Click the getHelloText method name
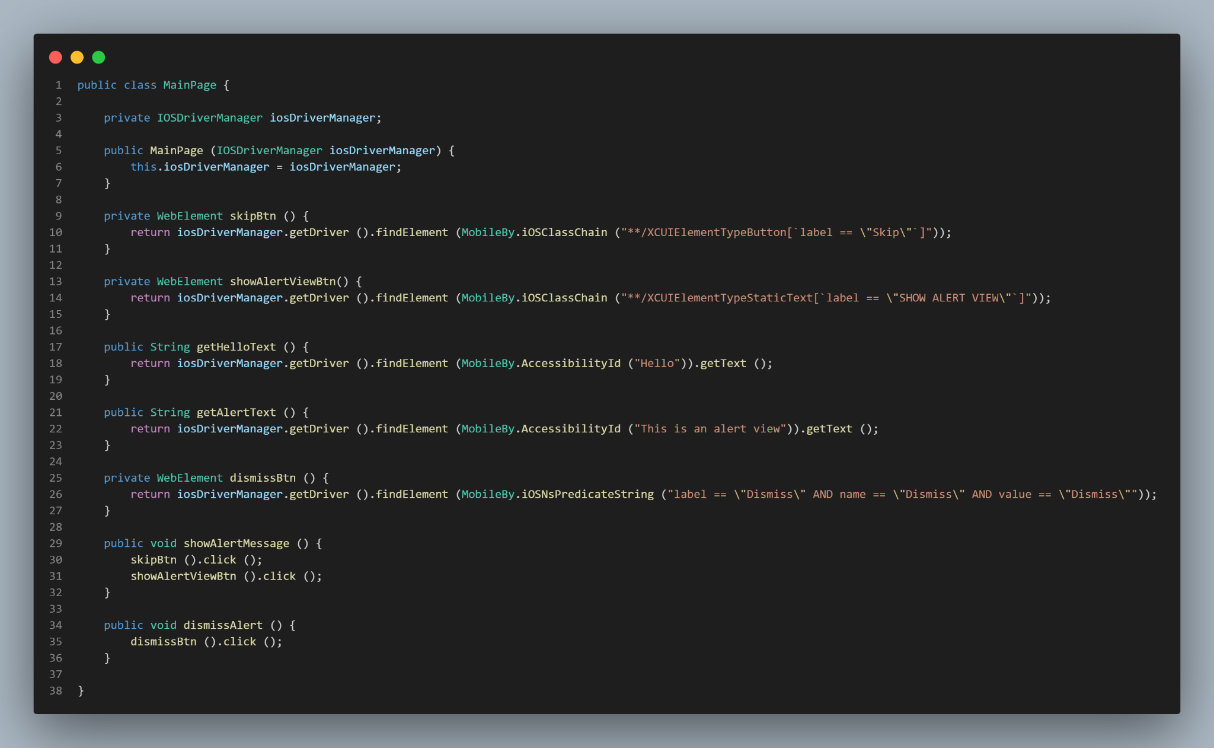This screenshot has width=1214, height=748. click(x=236, y=347)
